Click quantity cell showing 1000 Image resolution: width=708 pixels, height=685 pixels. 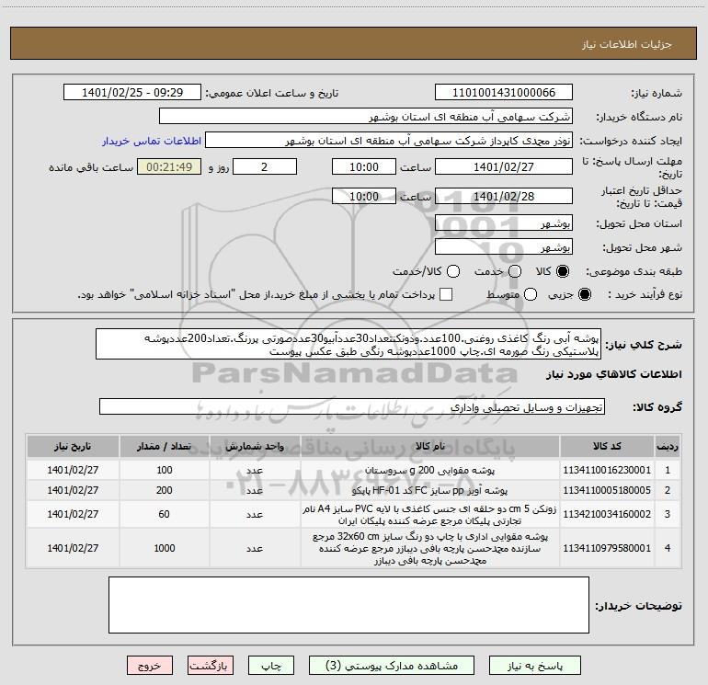165,548
